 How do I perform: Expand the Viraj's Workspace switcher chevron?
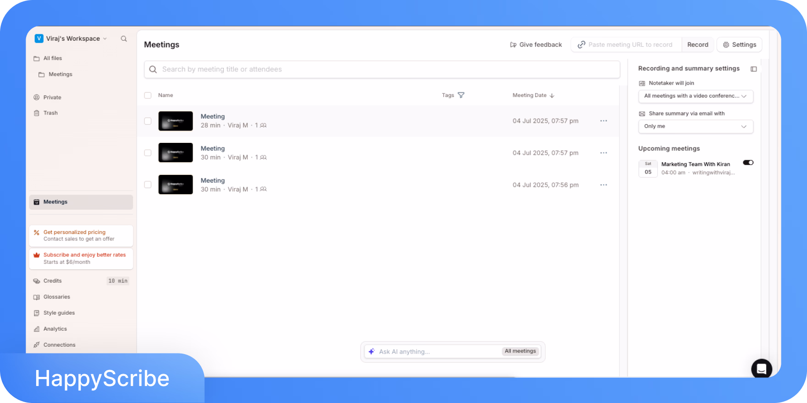tap(105, 39)
